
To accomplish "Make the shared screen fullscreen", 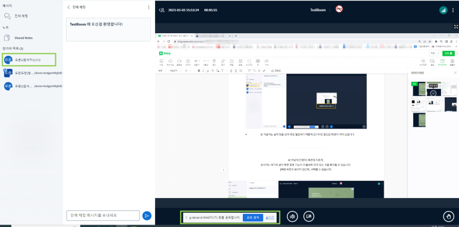I will (x=456, y=27).
